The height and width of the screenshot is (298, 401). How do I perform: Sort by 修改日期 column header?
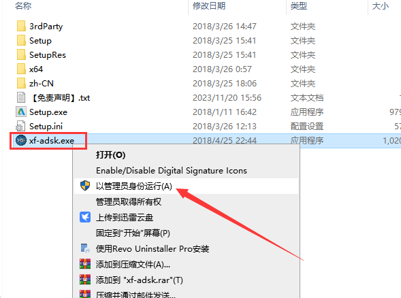209,5
